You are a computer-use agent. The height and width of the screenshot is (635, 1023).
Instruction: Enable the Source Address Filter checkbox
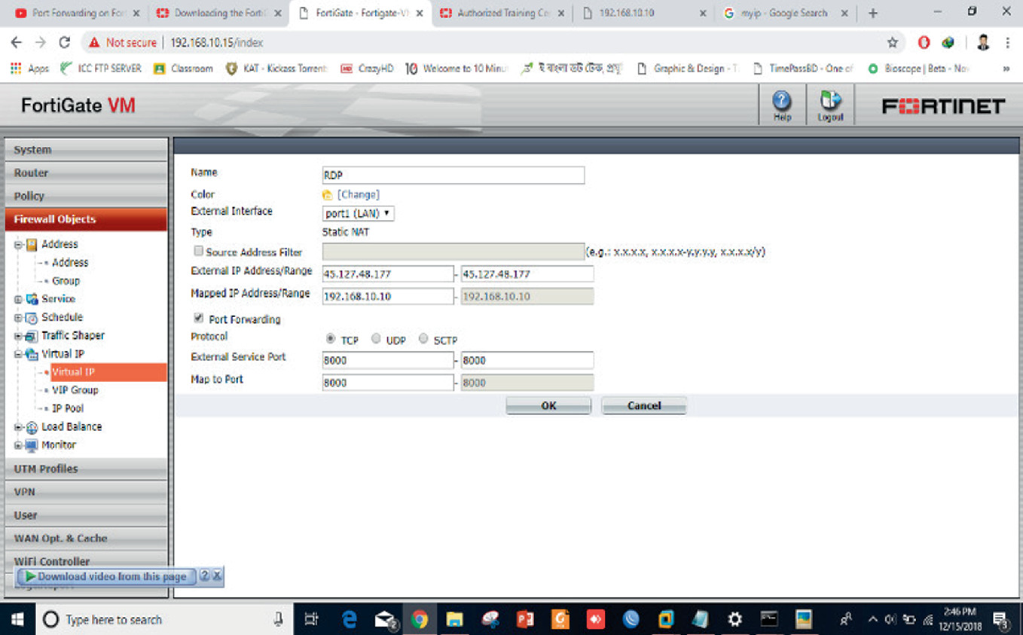199,251
